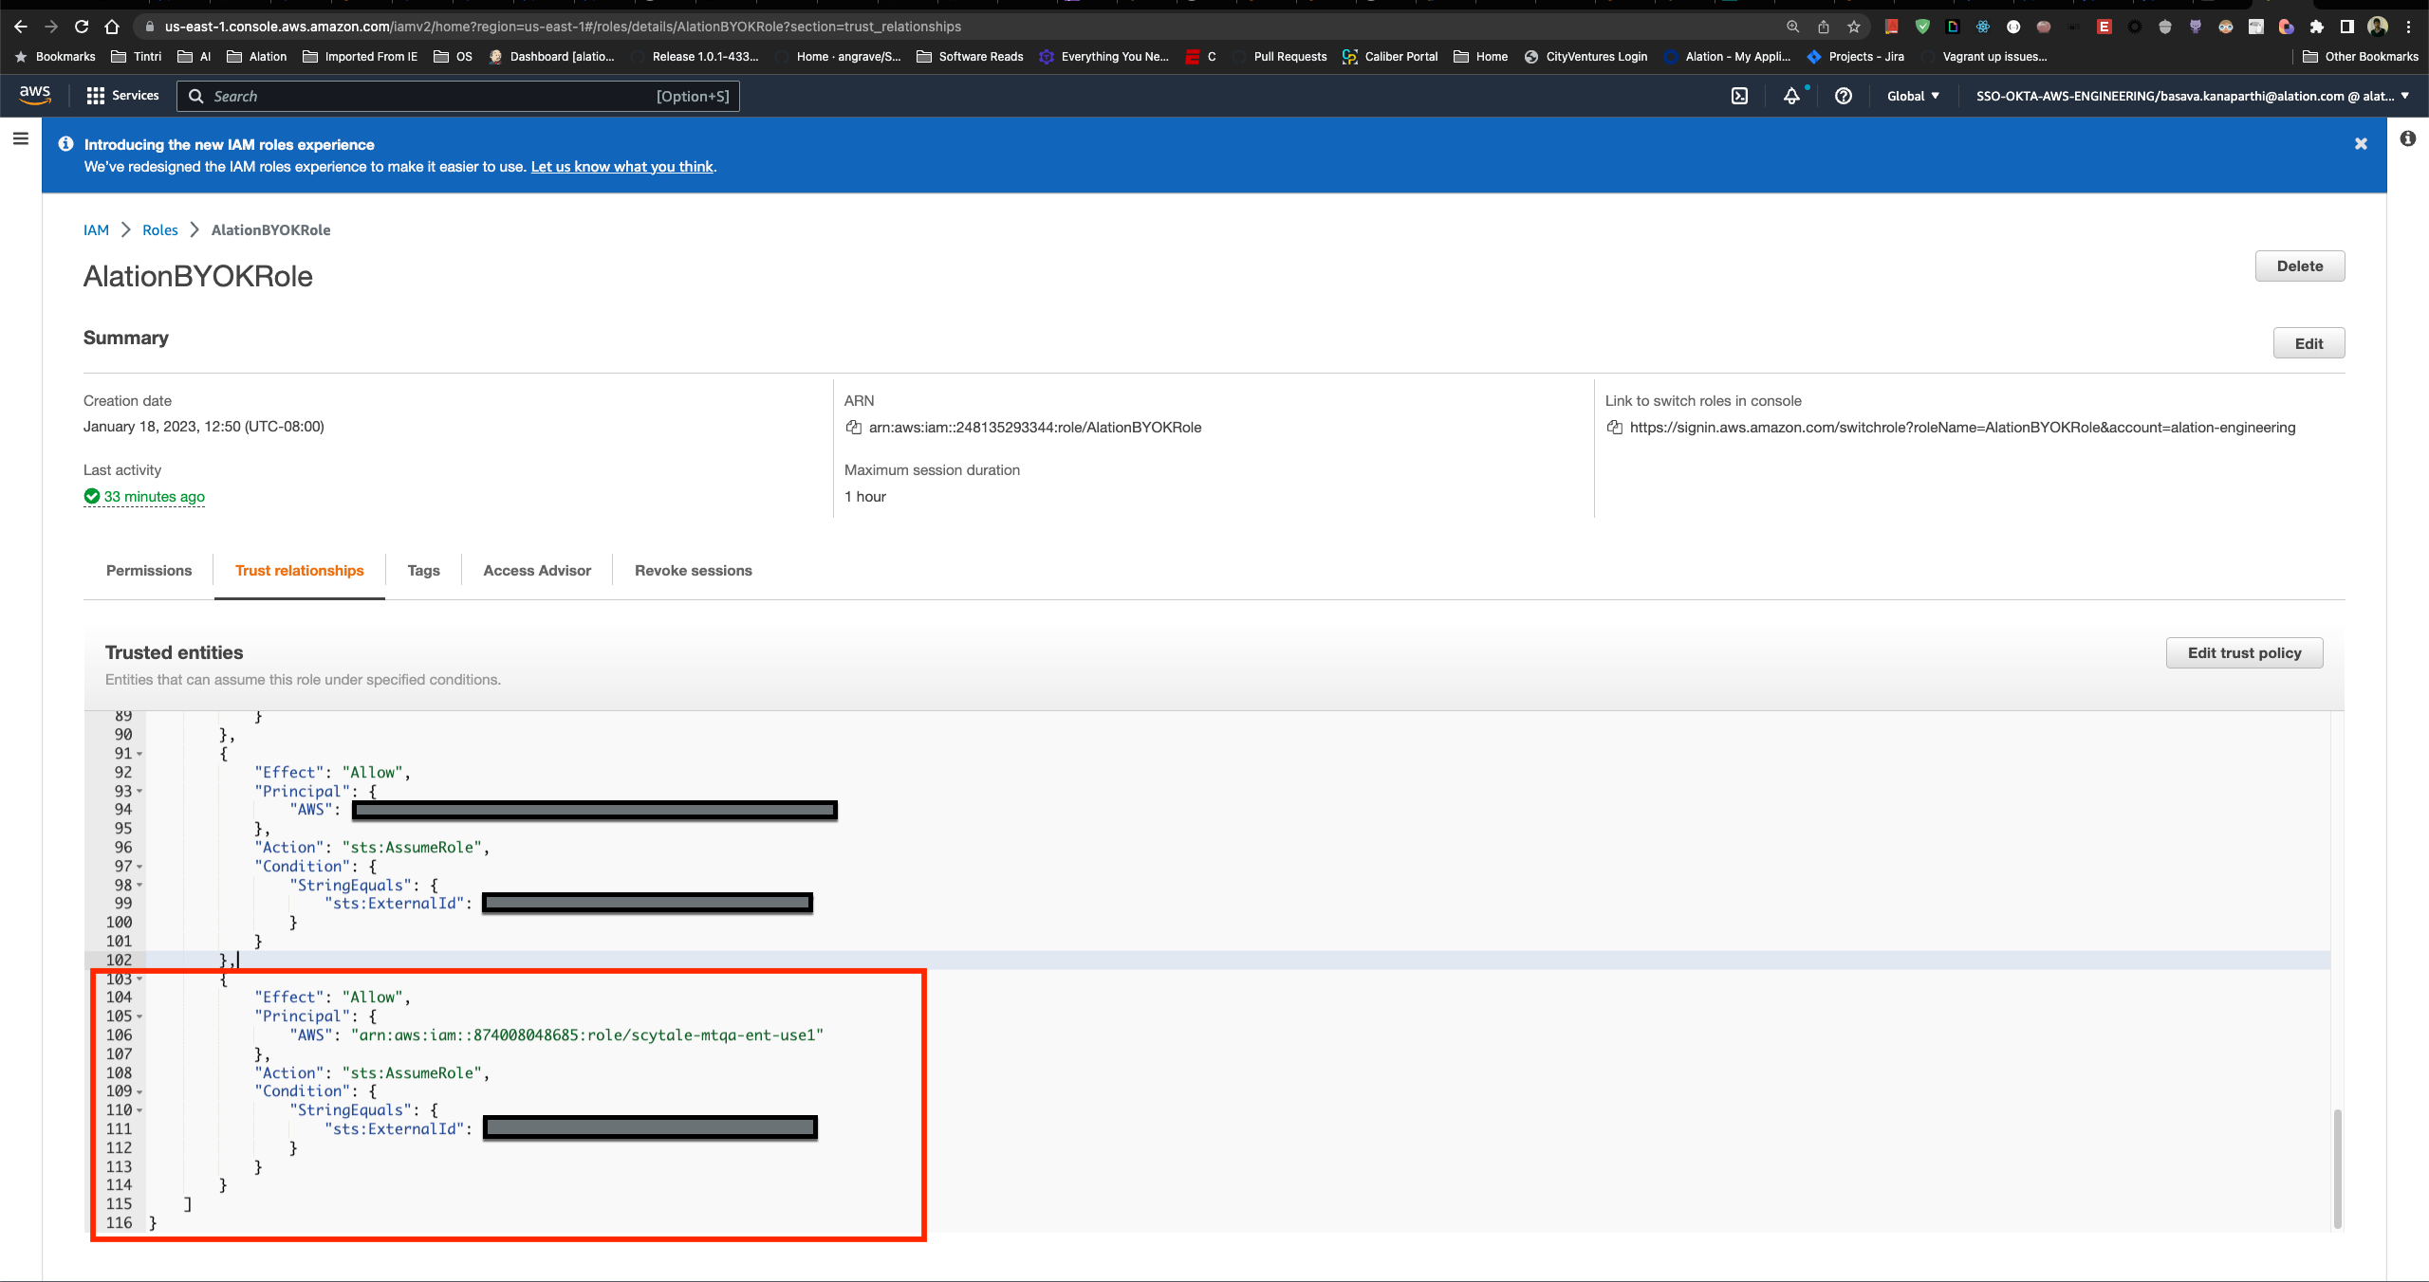2429x1282 pixels.
Task: Open the Projects - Jira bookmark
Action: [x=1856, y=57]
